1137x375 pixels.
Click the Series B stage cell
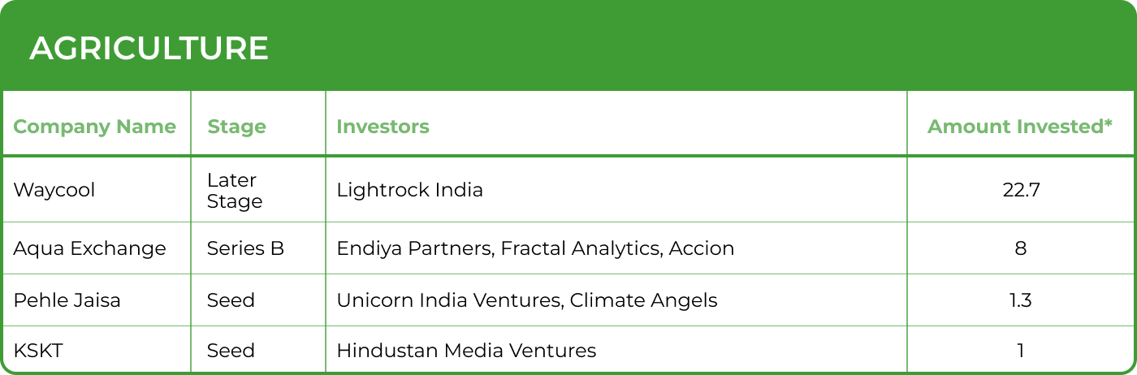[245, 248]
